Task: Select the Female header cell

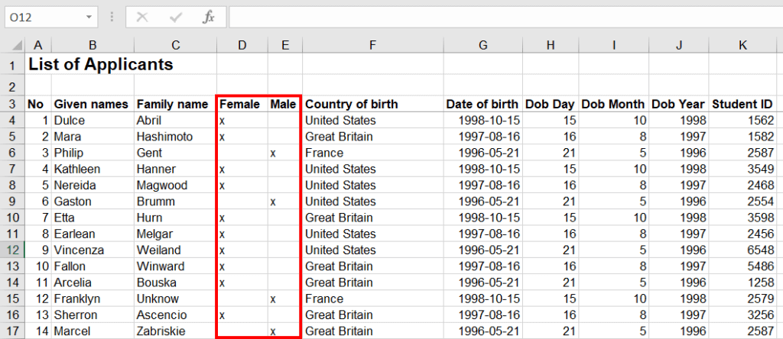Action: click(x=240, y=104)
